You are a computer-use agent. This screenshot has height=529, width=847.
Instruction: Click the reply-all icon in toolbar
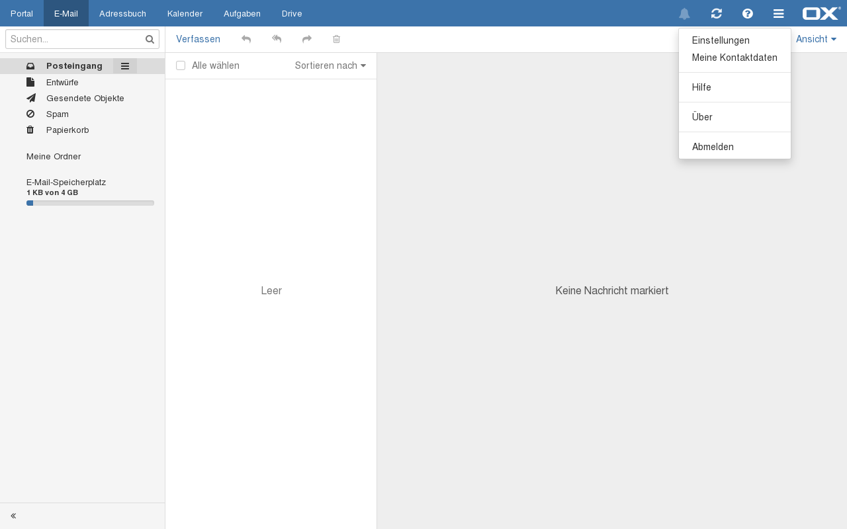click(277, 40)
